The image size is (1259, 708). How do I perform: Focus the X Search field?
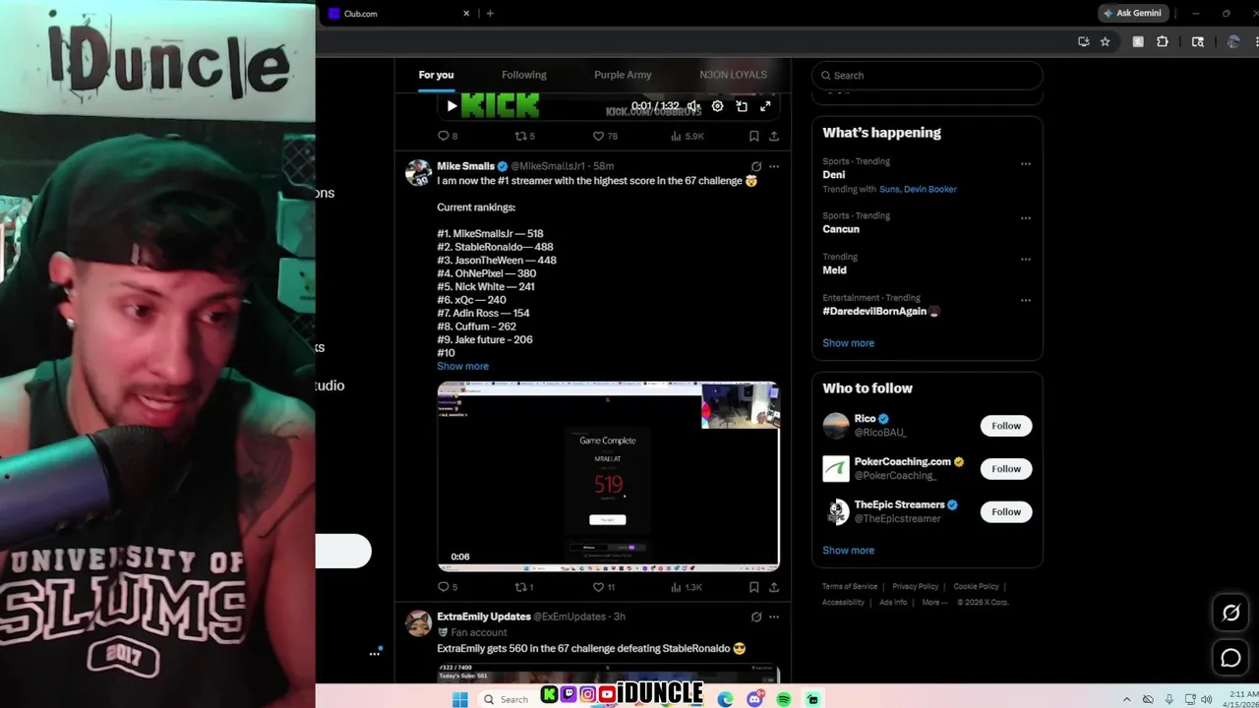(927, 75)
